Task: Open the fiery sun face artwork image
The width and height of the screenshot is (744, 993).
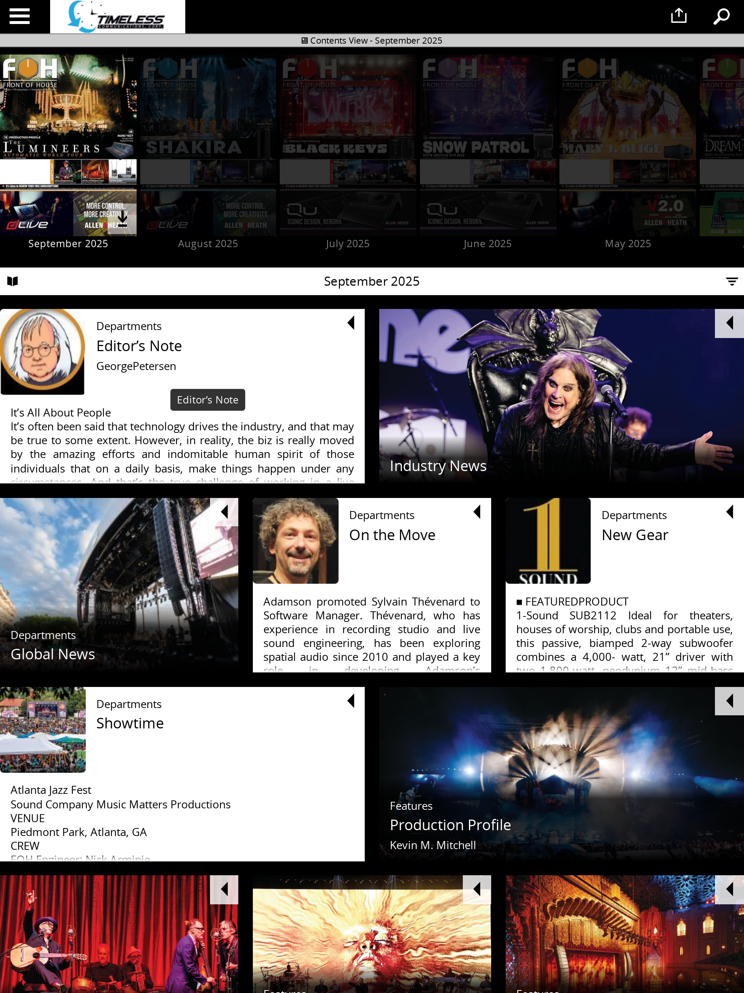Action: [x=372, y=934]
